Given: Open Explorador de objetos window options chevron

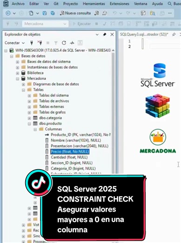Looking at the screenshot, I should pyautogui.click(x=97, y=35).
